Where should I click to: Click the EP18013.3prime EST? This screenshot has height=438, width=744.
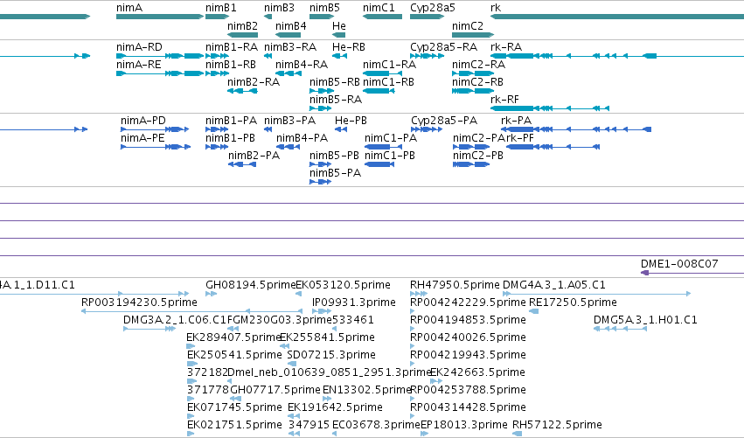(425, 435)
